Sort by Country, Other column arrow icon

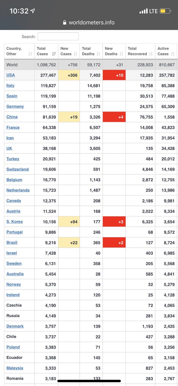point(30,54)
